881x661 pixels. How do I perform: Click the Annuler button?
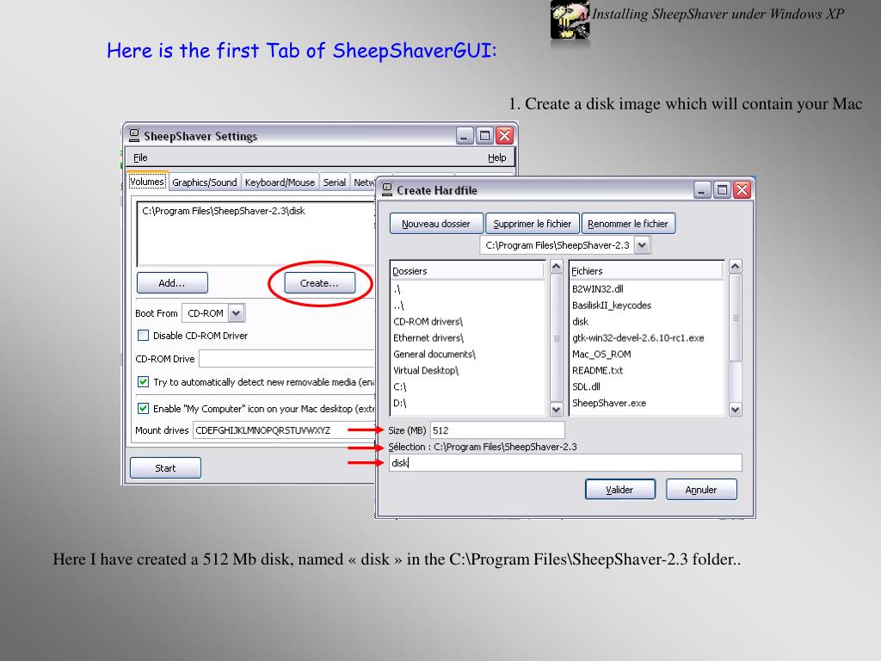coord(700,490)
